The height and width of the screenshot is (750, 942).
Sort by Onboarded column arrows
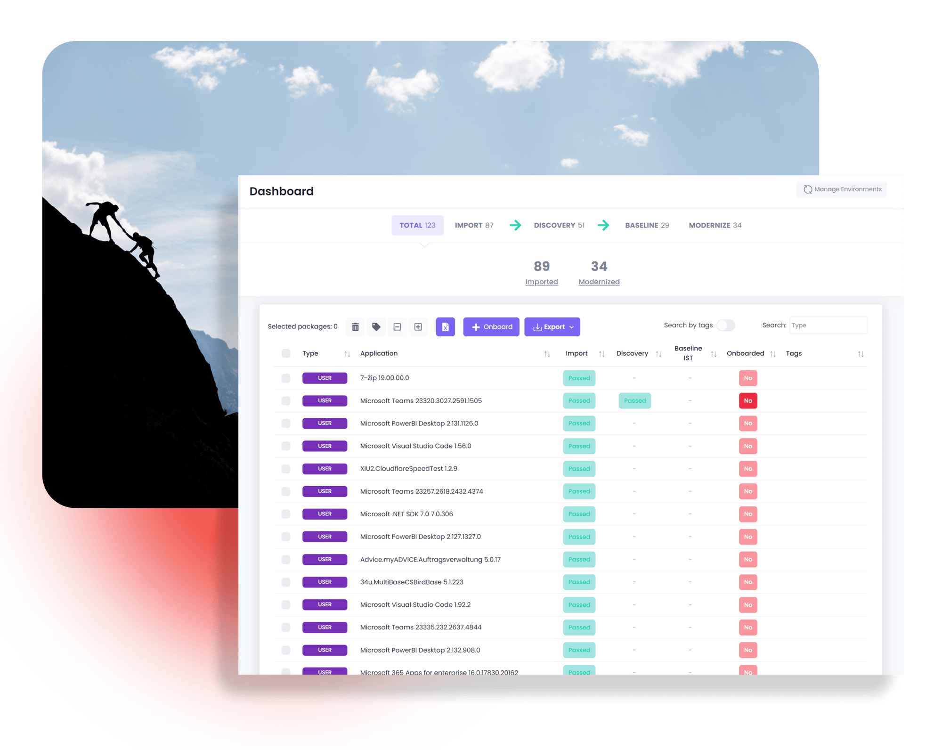point(773,354)
